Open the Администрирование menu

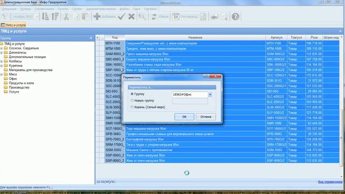[101, 9]
